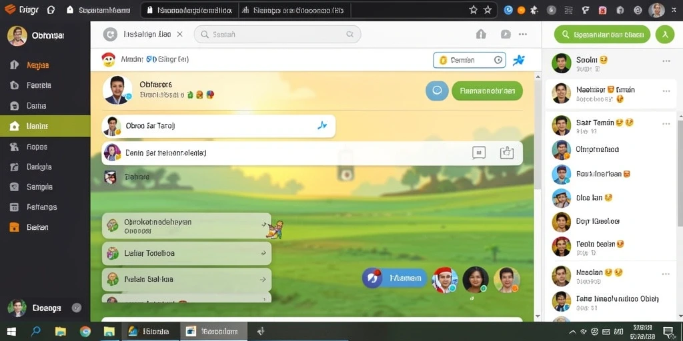The width and height of the screenshot is (683, 341).
Task: Click the blue sparkle pin icon beside Demian
Action: (x=518, y=60)
